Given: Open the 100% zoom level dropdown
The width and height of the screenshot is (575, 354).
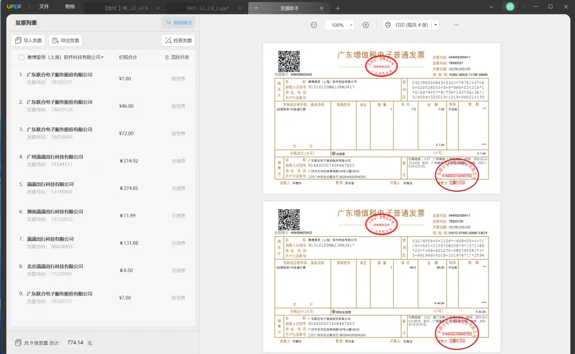Looking at the screenshot, I should click(x=340, y=25).
